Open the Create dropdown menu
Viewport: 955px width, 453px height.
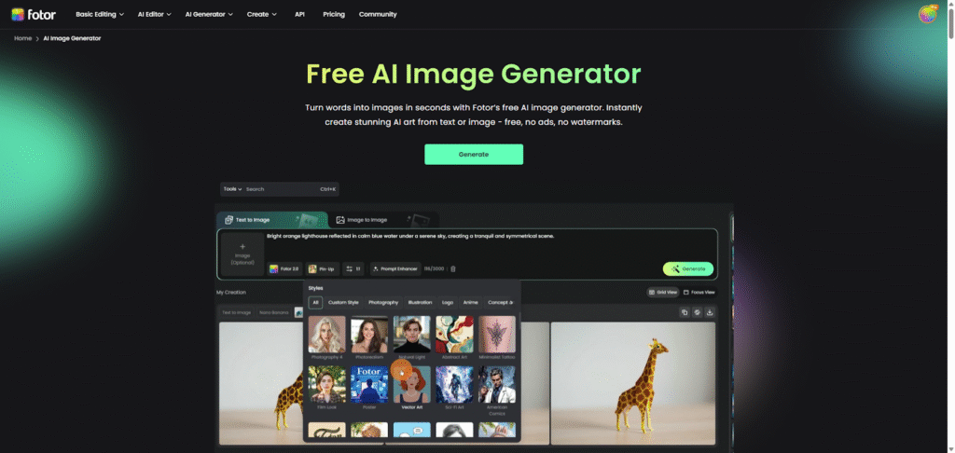[262, 14]
